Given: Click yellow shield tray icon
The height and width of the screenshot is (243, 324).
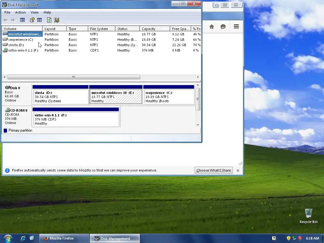Looking at the screenshot, I should click(289, 238).
